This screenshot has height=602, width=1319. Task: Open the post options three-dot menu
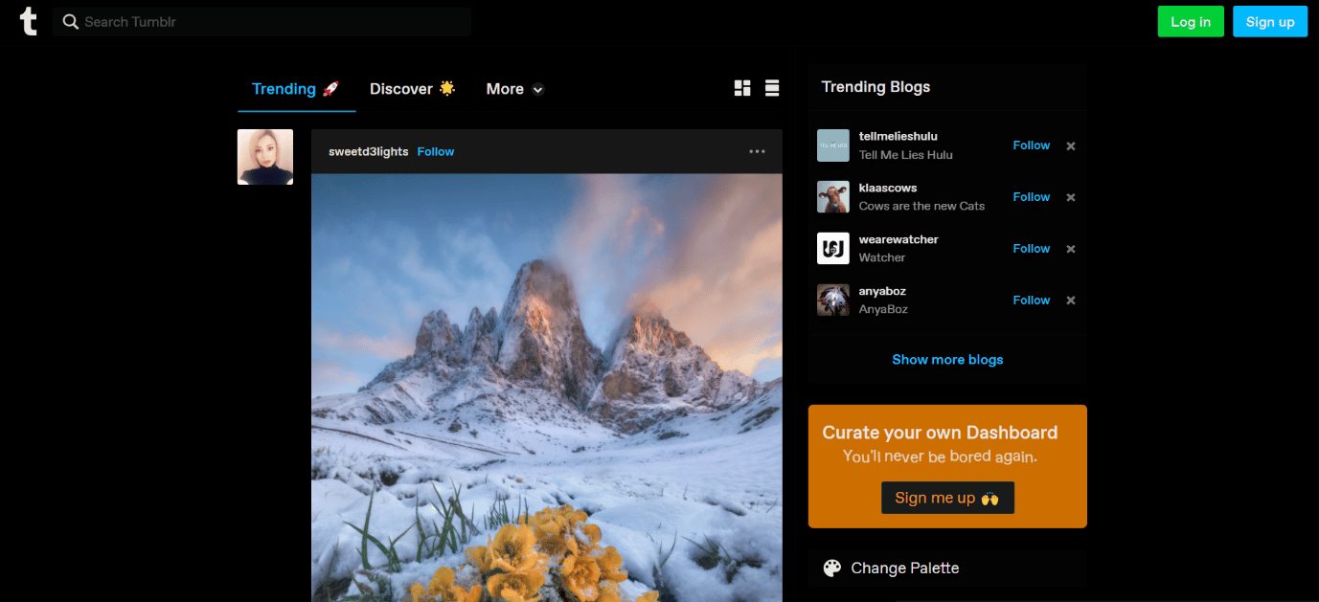click(757, 151)
